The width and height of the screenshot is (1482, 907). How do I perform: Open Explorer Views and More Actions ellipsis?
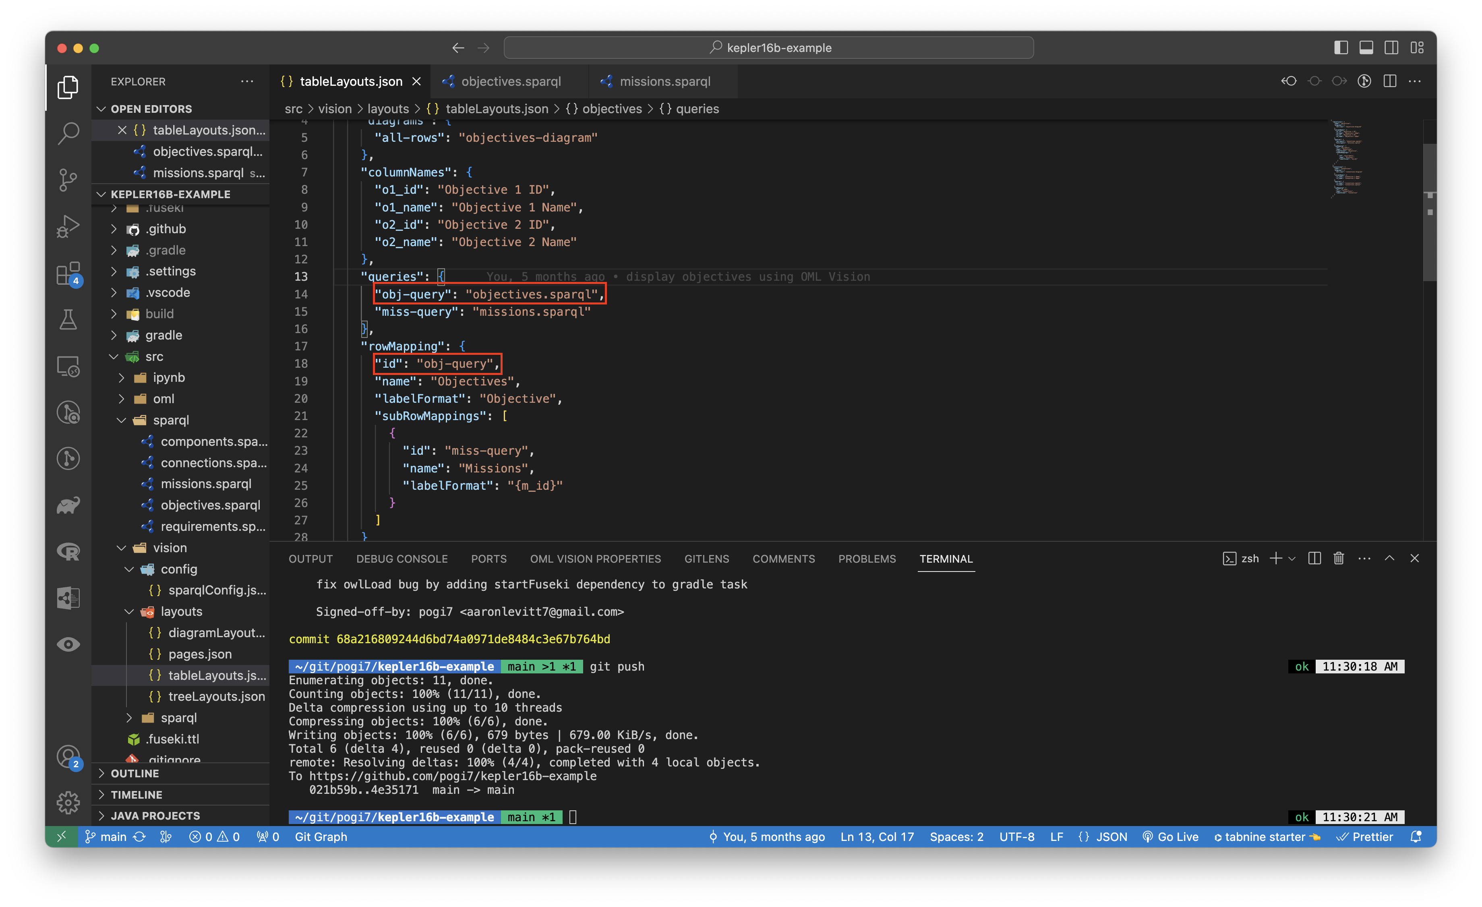246,81
